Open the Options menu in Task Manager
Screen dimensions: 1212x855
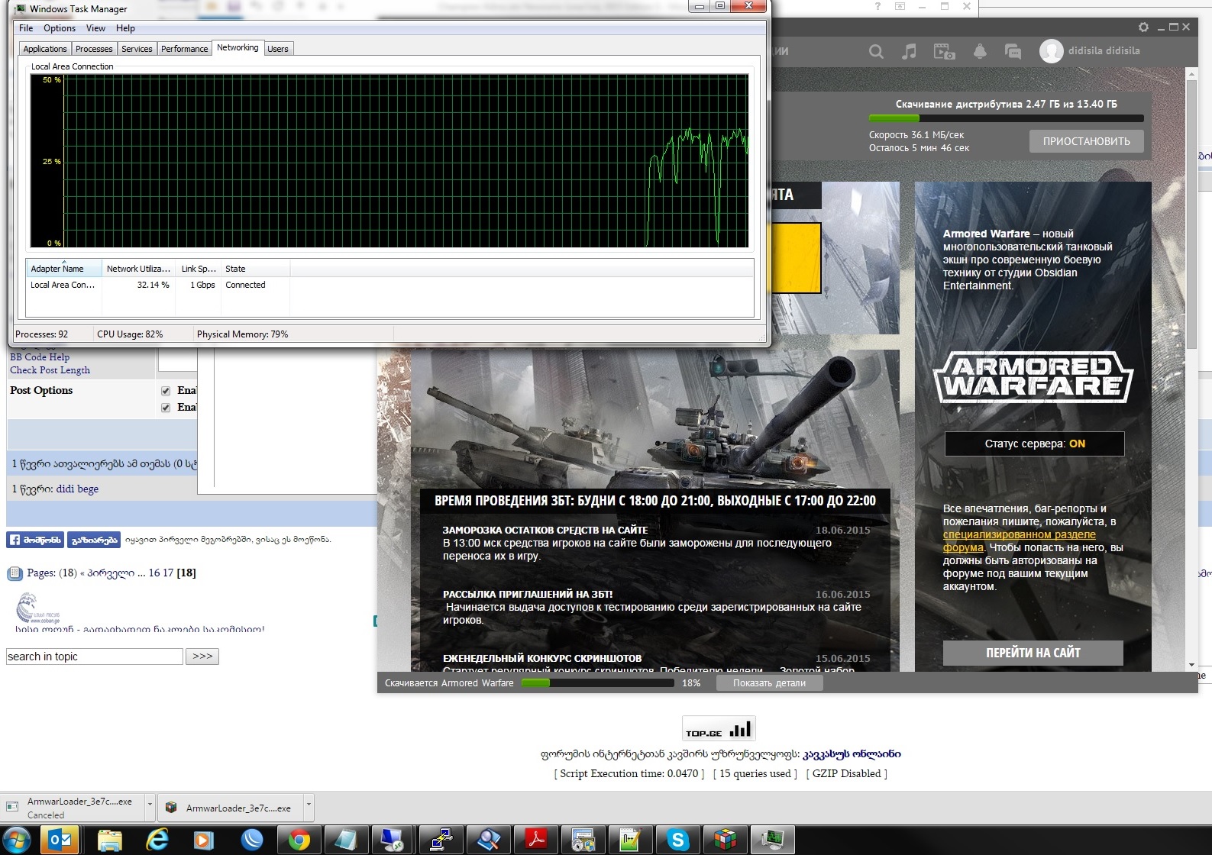pos(59,28)
